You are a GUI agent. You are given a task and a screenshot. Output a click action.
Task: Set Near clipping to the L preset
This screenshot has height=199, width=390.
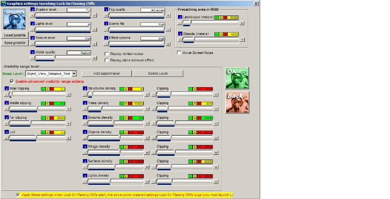43,89
